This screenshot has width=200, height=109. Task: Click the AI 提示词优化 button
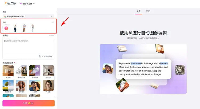[x=46, y=56]
